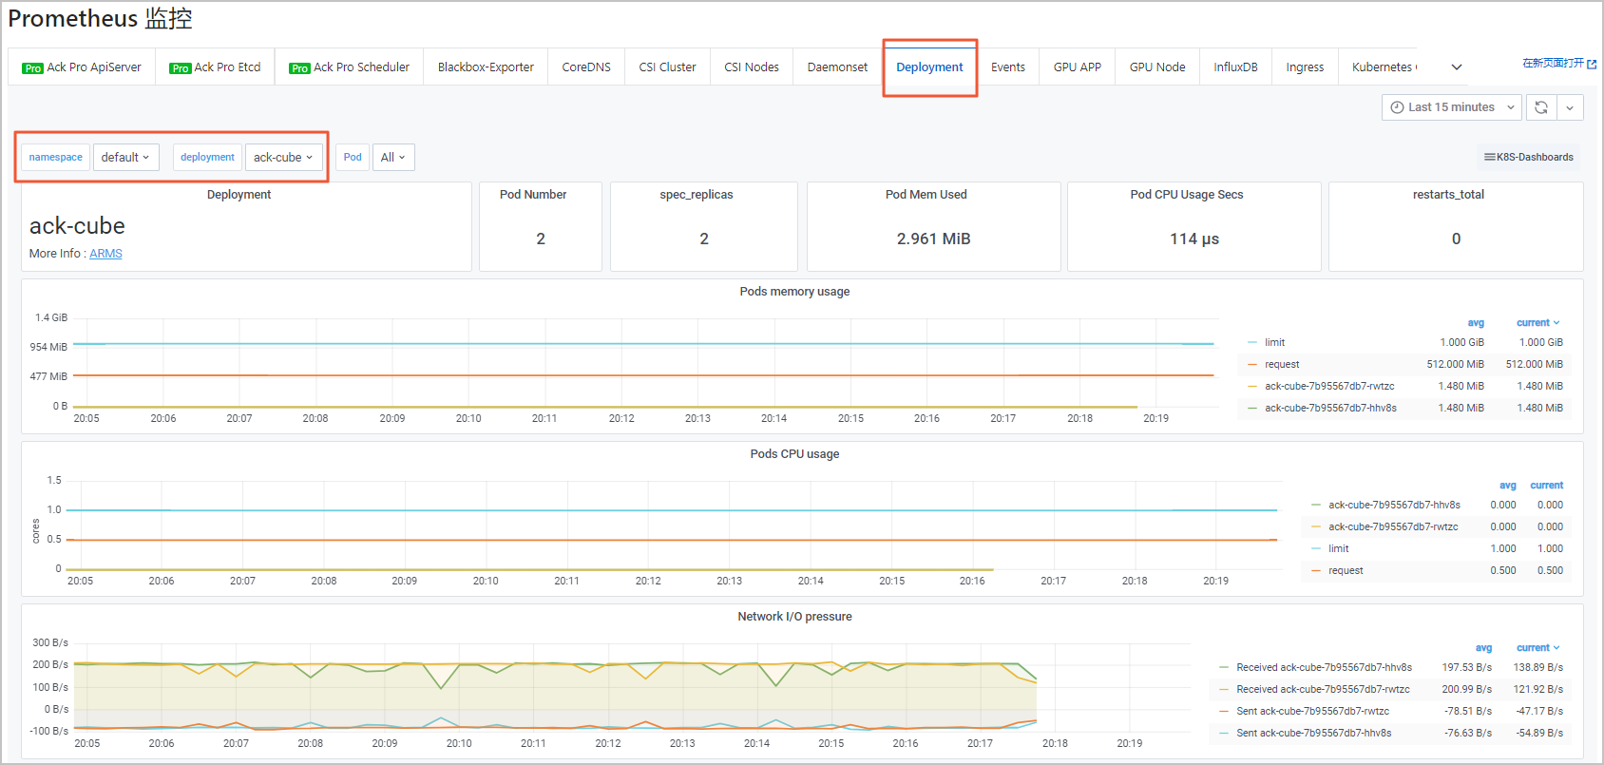This screenshot has width=1604, height=765.
Task: Click the restarts_total panel title
Action: coord(1448,195)
